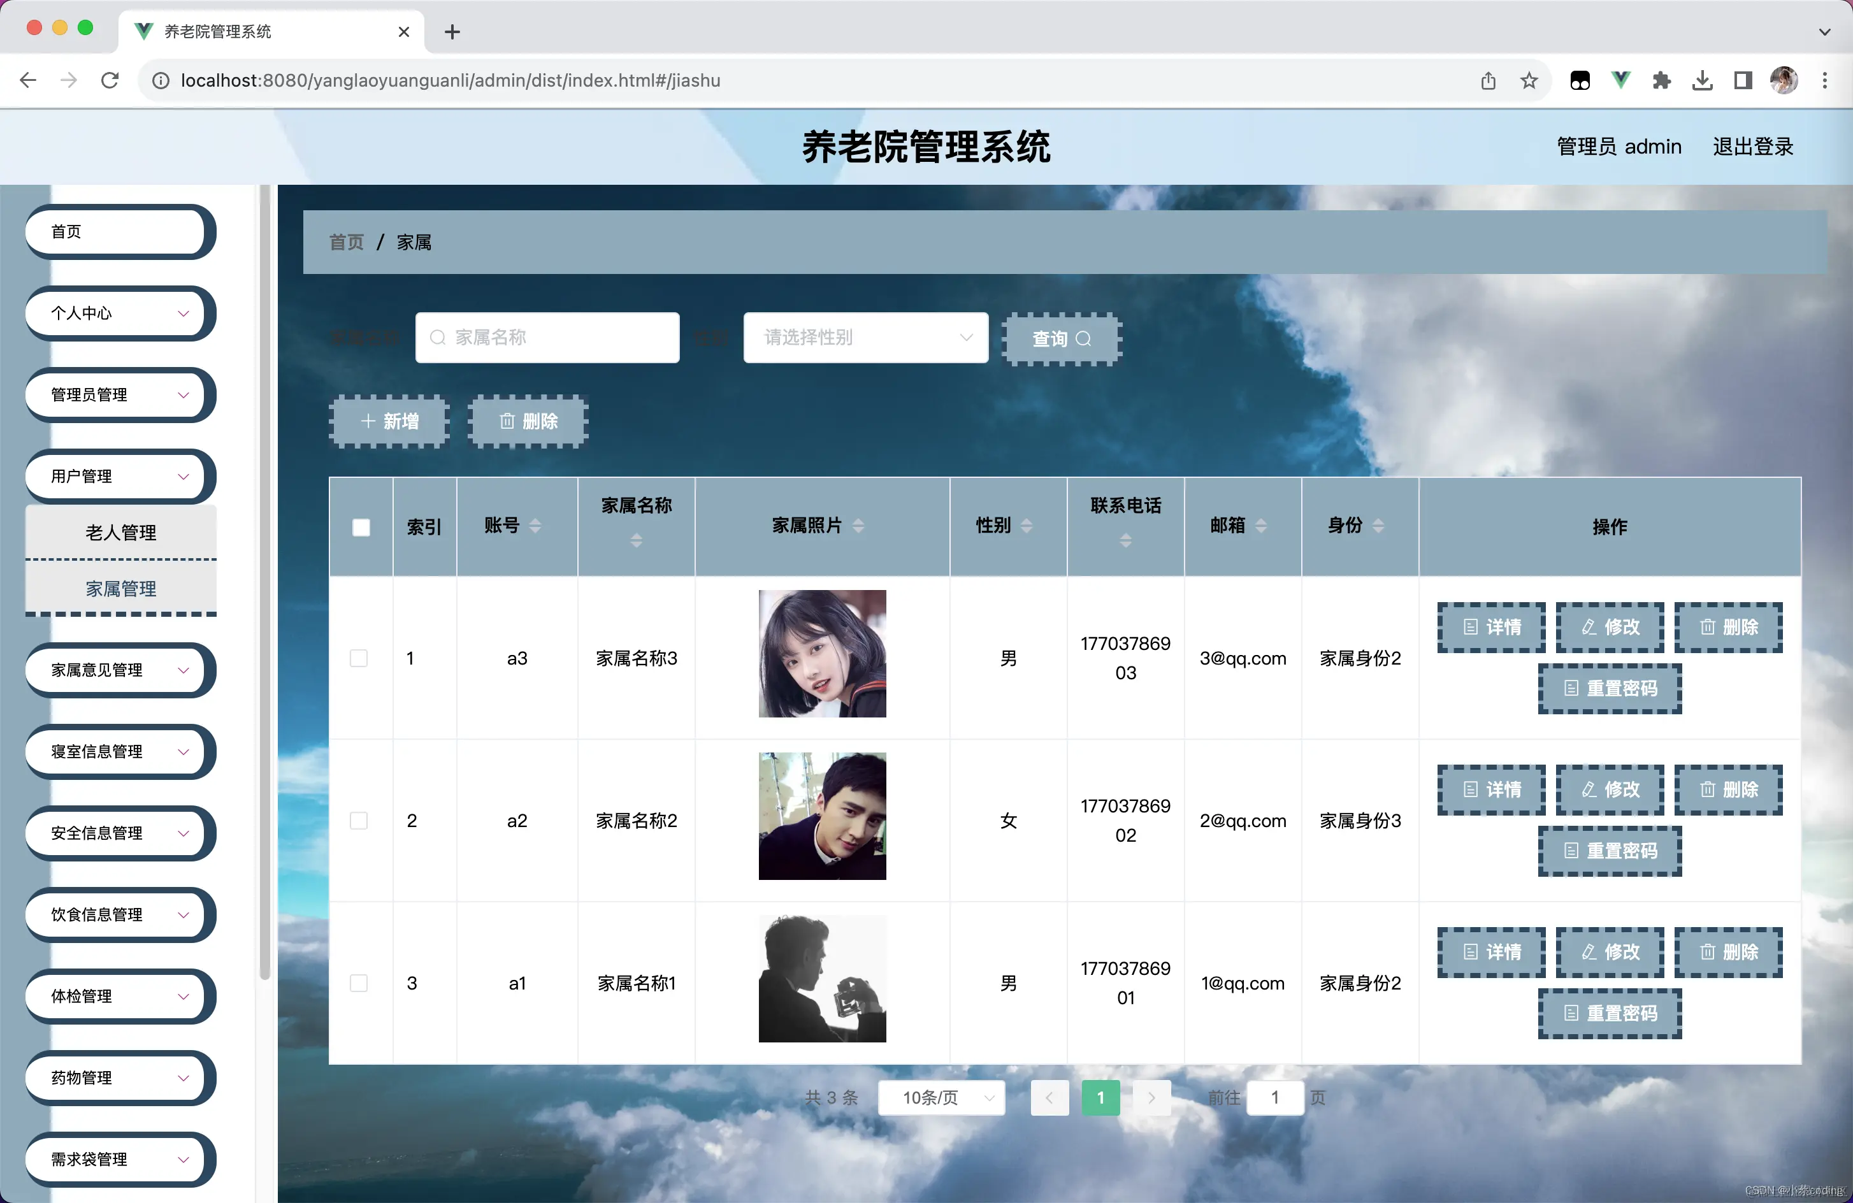Navigate to 首页 via the breadcrumb
This screenshot has height=1203, width=1853.
pyautogui.click(x=346, y=241)
